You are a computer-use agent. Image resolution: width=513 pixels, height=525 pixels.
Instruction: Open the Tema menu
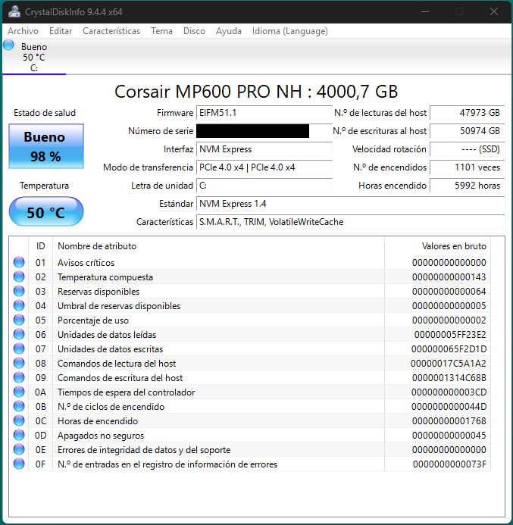coord(161,31)
